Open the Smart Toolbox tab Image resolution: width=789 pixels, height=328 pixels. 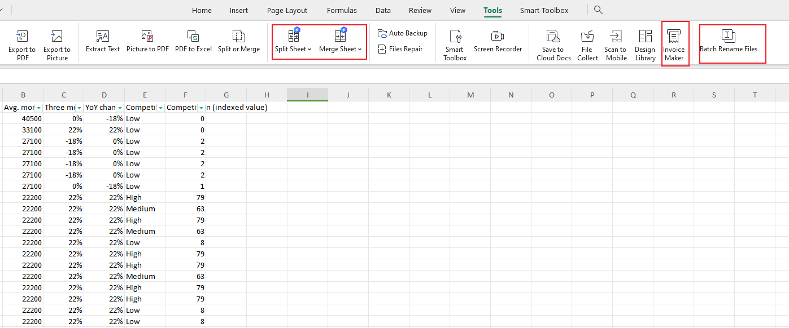[x=544, y=11]
